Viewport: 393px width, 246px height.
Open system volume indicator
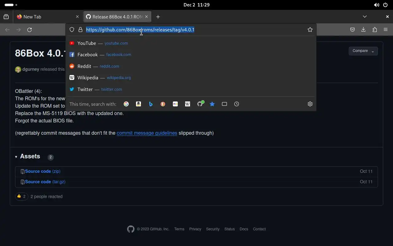click(x=376, y=5)
